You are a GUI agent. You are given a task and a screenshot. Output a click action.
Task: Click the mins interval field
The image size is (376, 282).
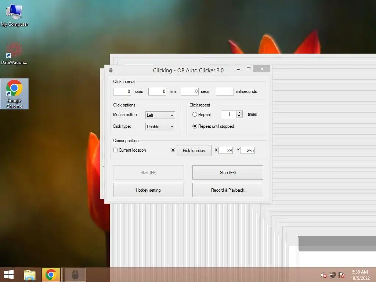(157, 91)
